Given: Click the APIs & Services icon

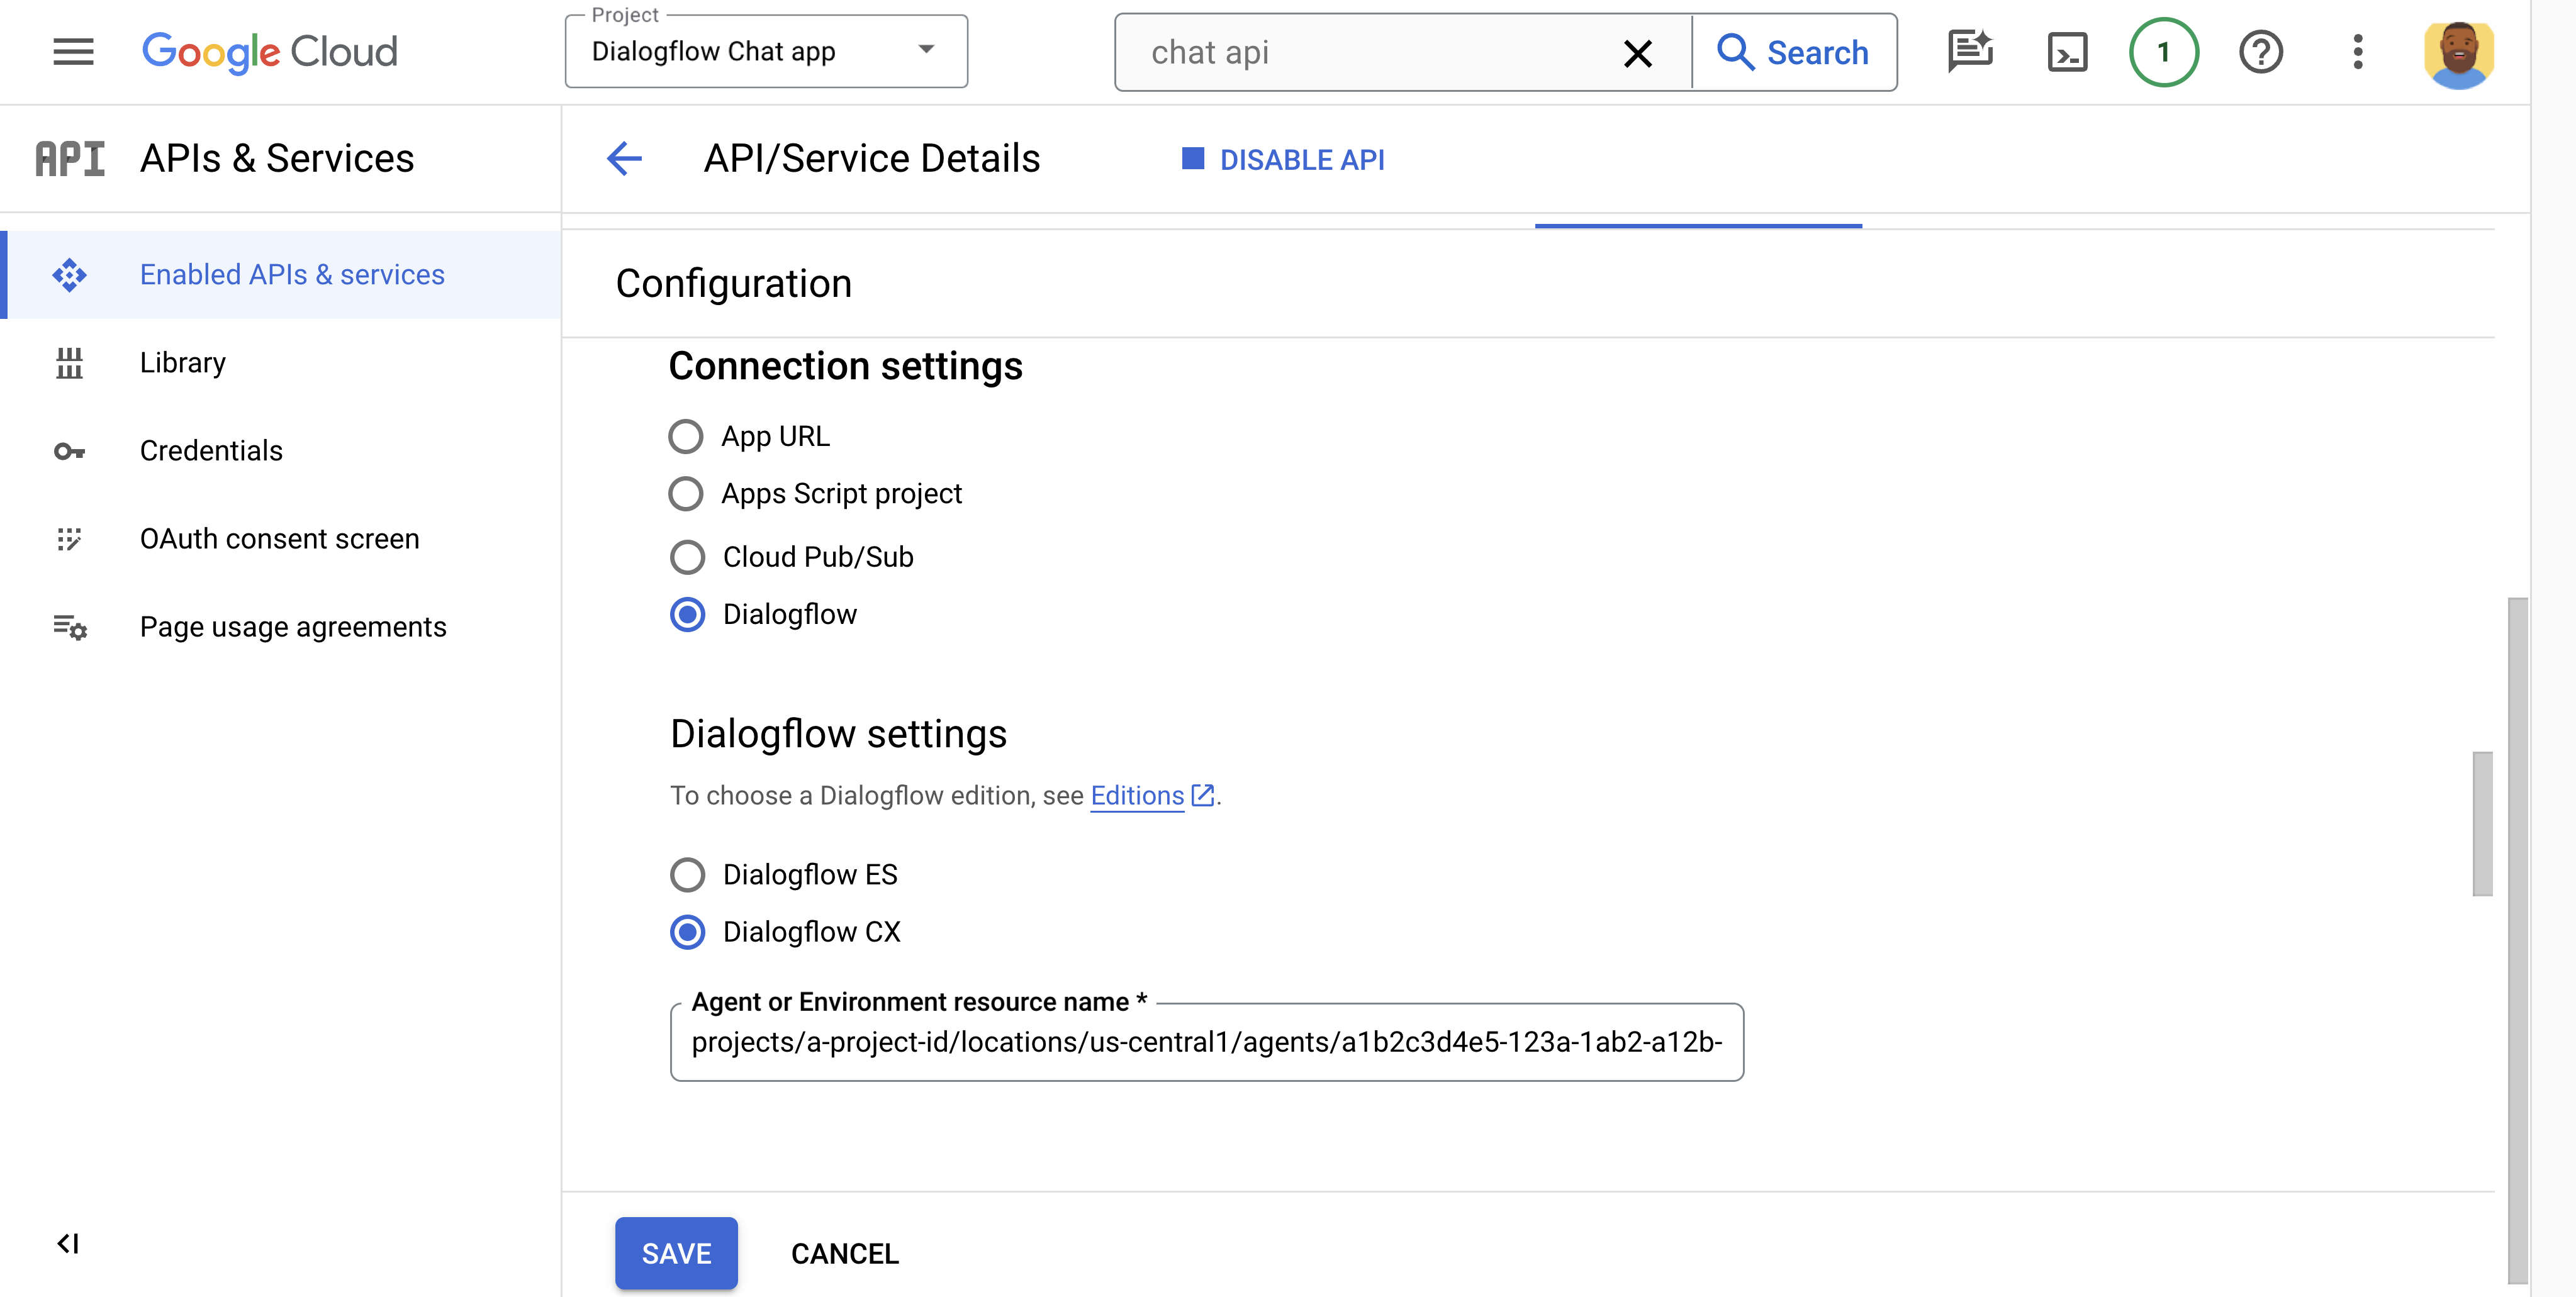Looking at the screenshot, I should click(x=68, y=157).
